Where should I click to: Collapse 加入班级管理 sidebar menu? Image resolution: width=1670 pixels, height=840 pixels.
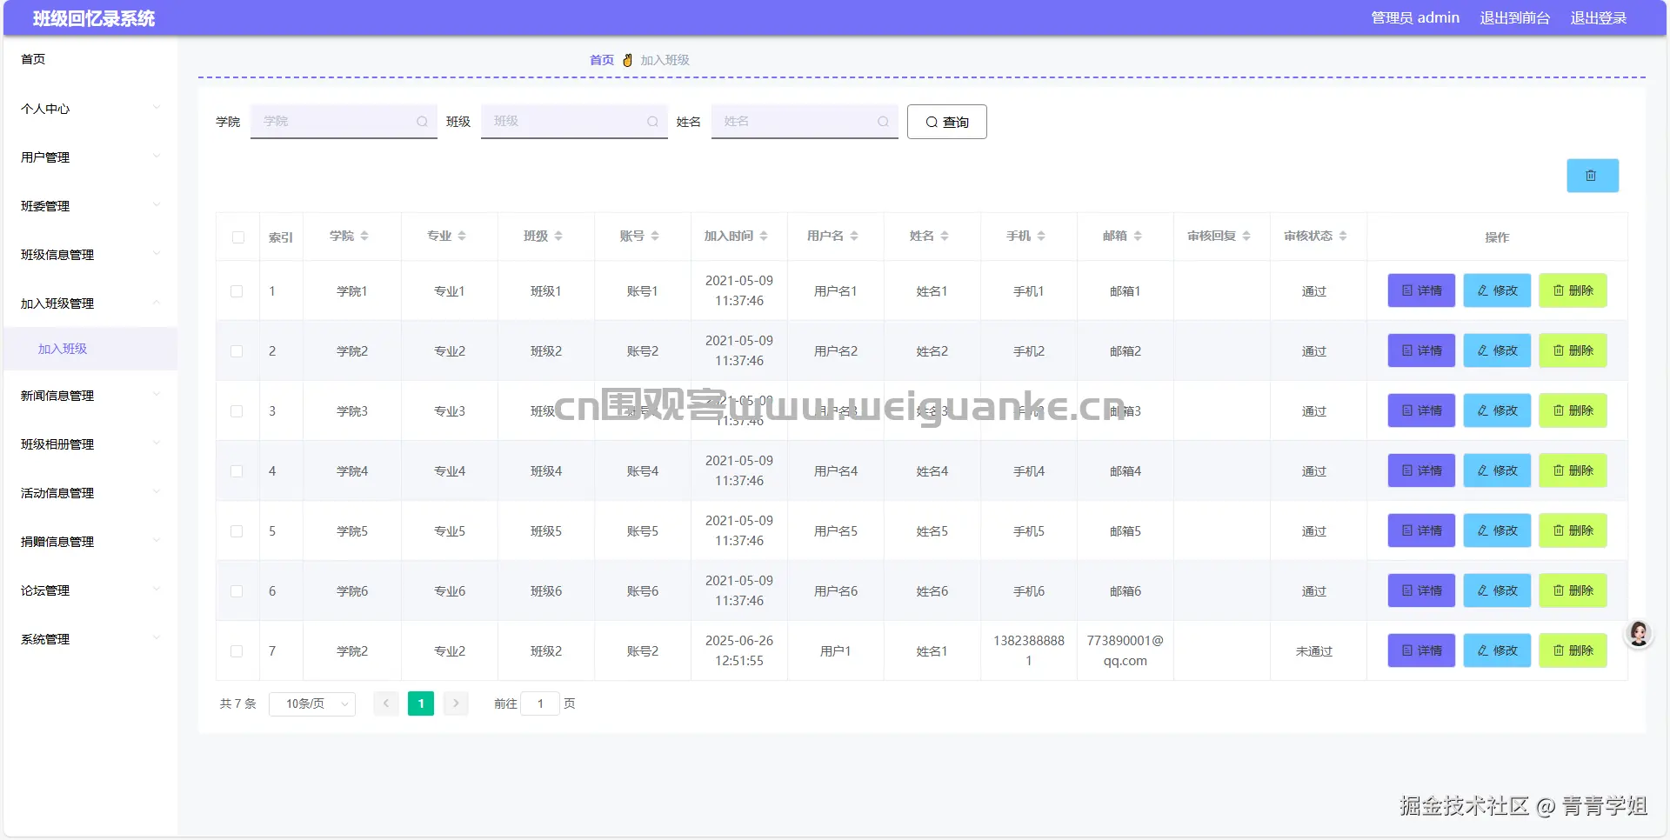[x=90, y=303]
